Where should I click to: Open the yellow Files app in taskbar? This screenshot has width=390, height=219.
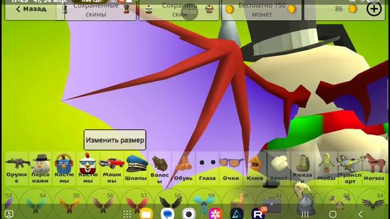[x=146, y=214]
